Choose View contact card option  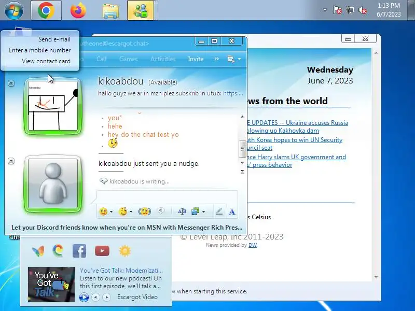pos(46,61)
